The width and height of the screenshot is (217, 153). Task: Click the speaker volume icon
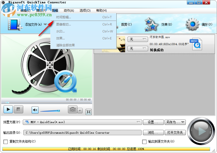tap(35, 110)
